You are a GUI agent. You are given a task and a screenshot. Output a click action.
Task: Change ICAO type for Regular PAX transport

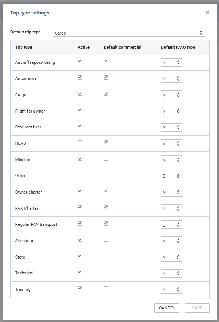tap(171, 225)
